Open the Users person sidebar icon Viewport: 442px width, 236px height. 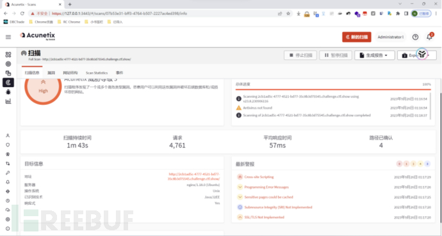(8, 136)
